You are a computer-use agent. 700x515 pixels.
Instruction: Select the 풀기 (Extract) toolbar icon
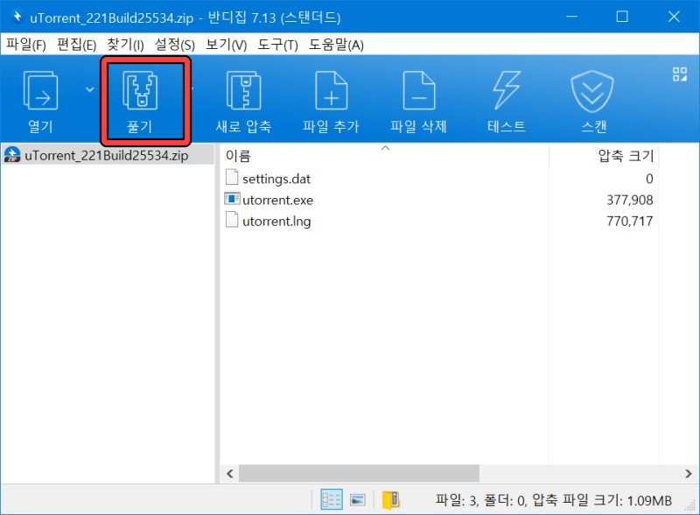click(143, 98)
